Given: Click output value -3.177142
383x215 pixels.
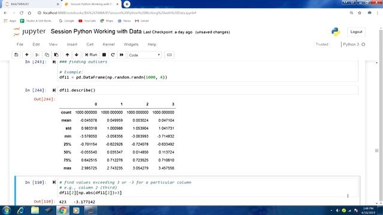Looking at the screenshot, I should (x=84, y=202).
